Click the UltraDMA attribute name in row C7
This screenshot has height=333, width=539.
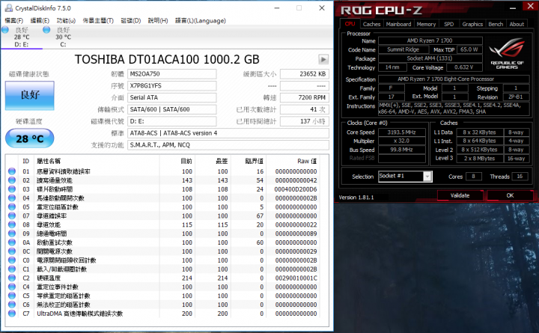80,314
